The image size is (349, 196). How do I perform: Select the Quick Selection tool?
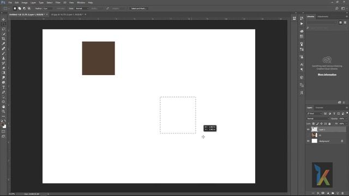tap(3, 34)
